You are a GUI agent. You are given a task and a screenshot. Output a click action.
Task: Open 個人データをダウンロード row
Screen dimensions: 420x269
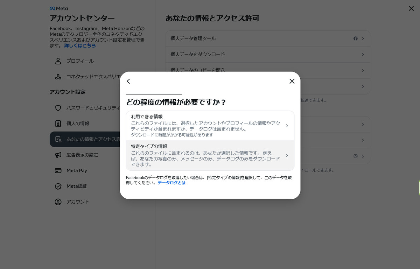(x=268, y=55)
